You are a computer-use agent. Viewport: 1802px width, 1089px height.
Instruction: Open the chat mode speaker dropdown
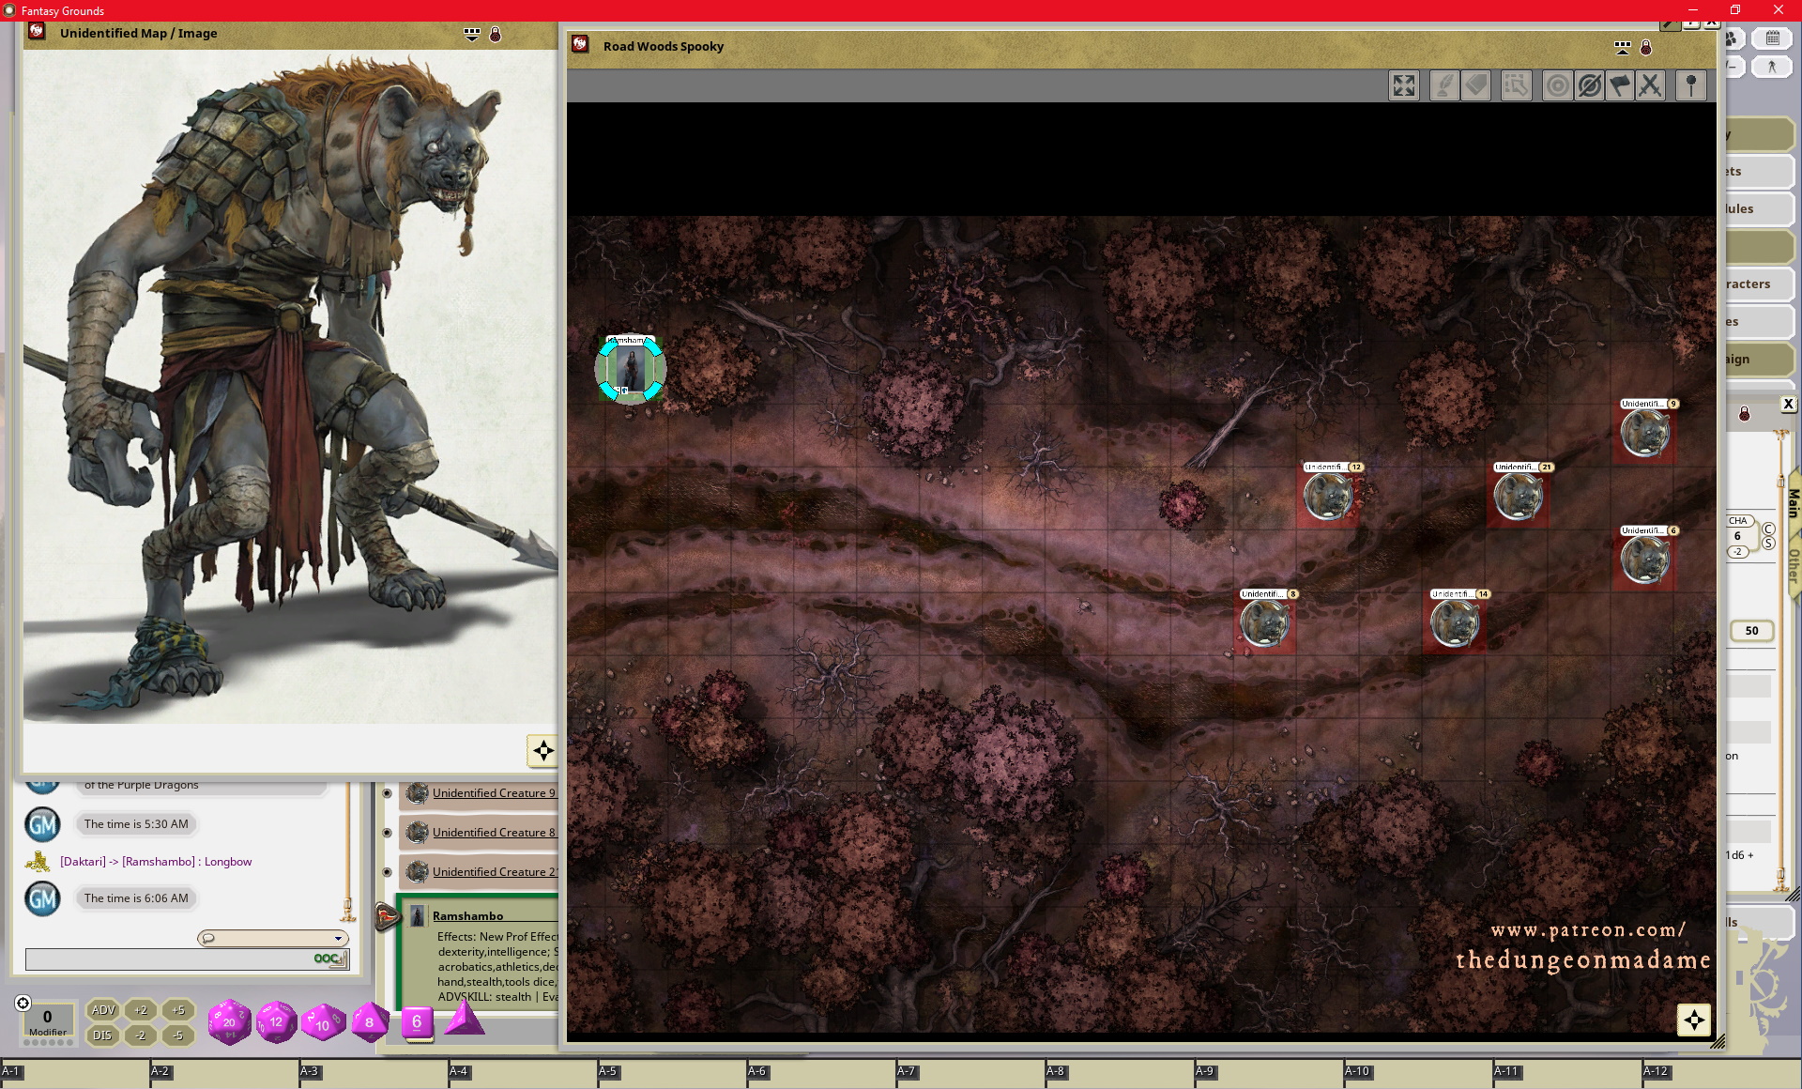(x=273, y=938)
